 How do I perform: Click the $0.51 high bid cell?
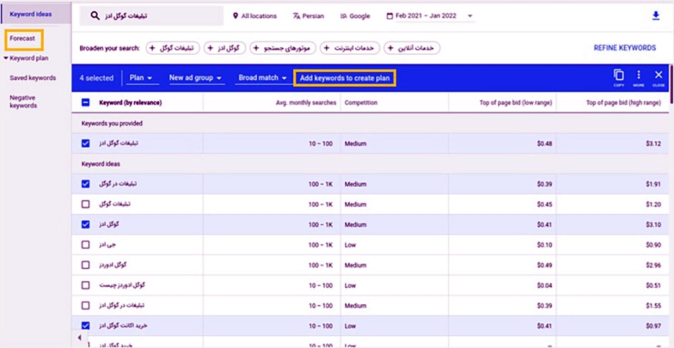click(x=653, y=286)
